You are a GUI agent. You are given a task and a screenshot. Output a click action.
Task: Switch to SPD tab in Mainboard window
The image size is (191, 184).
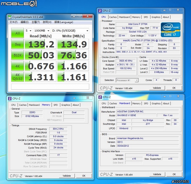(146, 103)
